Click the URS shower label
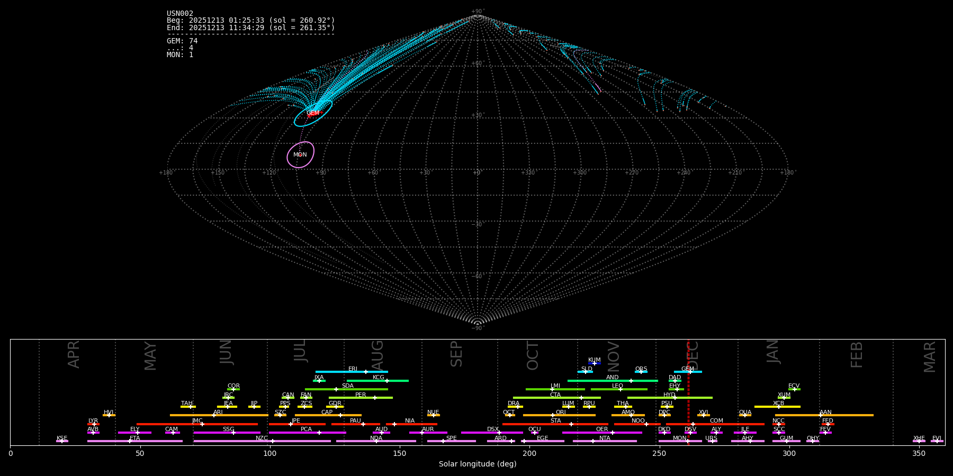 711,438
